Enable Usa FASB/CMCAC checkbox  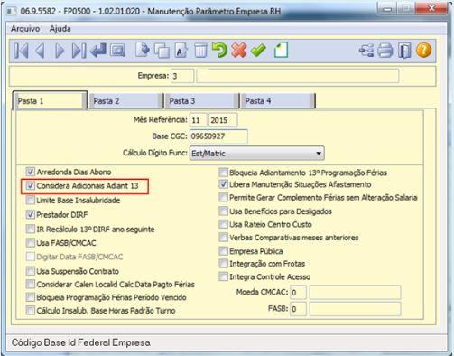(x=30, y=243)
